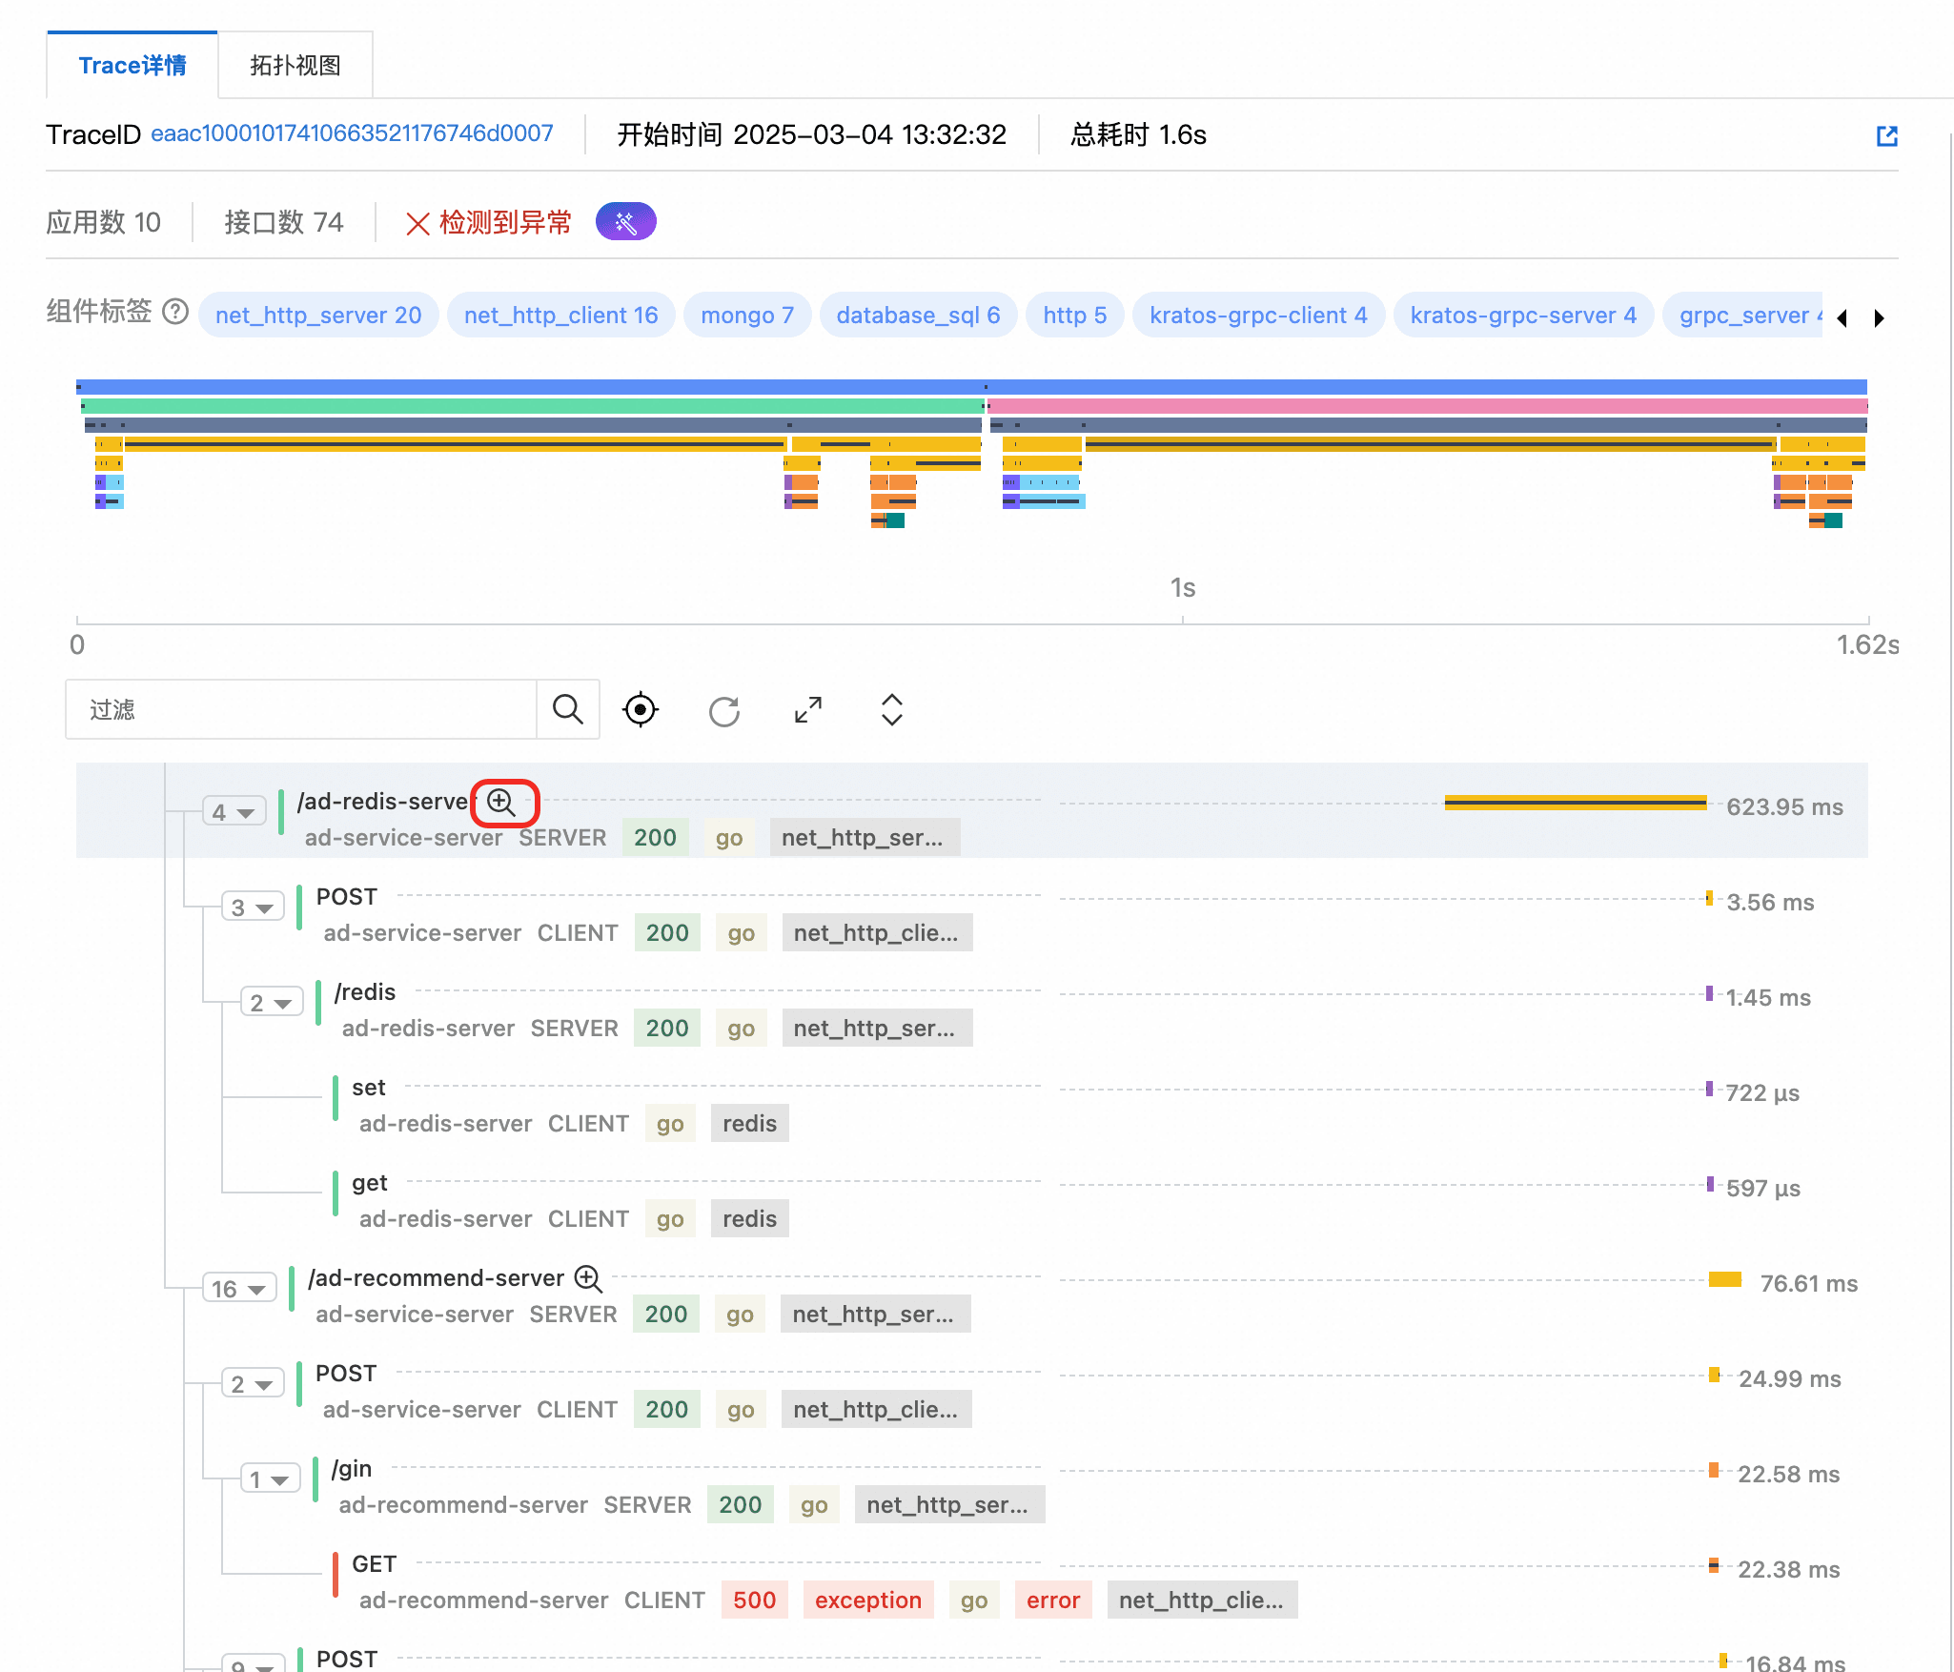Open the TraceID link
The width and height of the screenshot is (1954, 1672).
352,133
